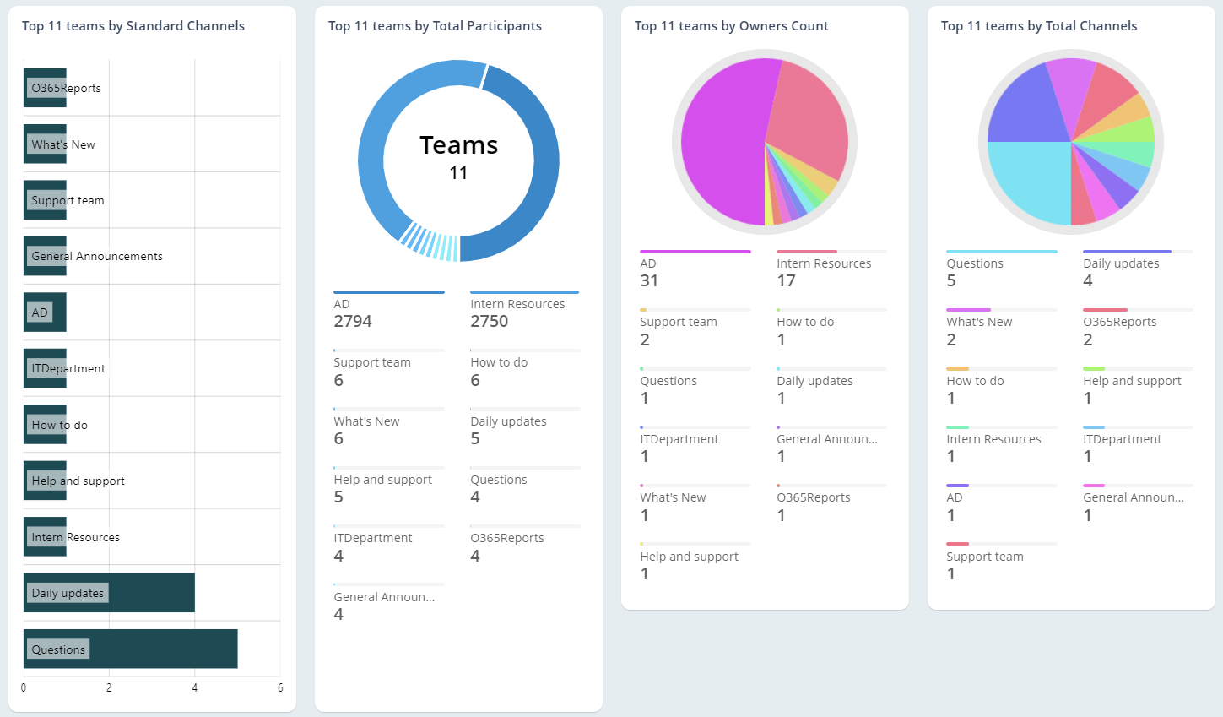Click the O365Reports bar in Standard Channels chart
The image size is (1223, 717).
coord(46,88)
